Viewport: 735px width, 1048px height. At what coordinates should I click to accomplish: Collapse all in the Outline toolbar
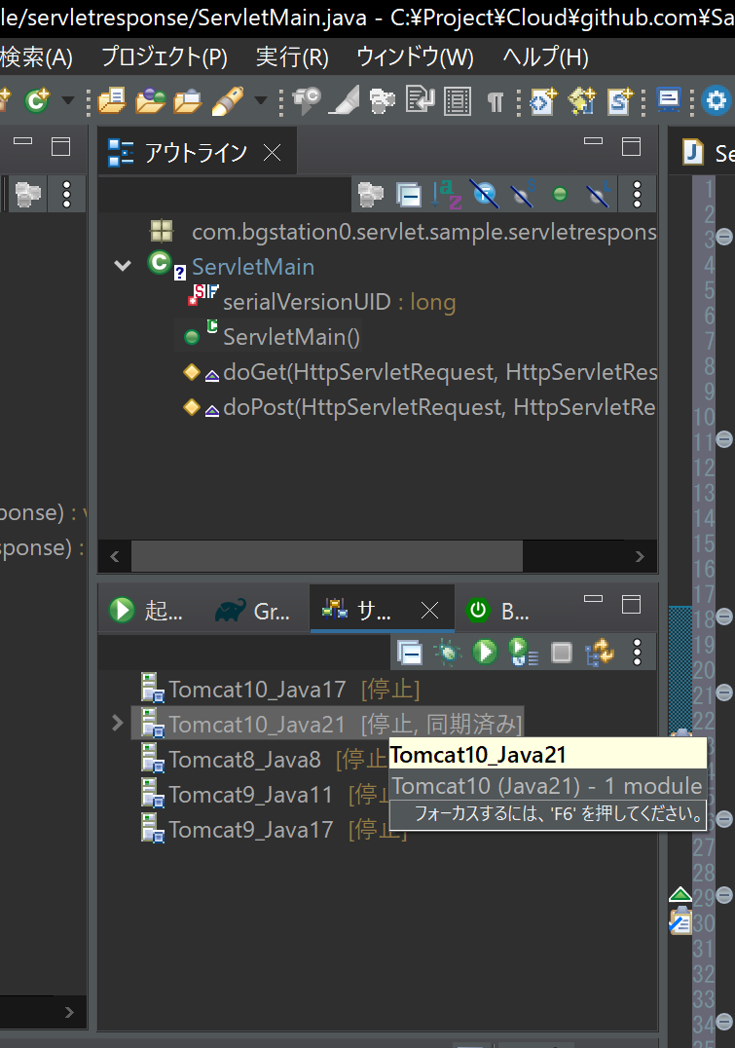(408, 195)
